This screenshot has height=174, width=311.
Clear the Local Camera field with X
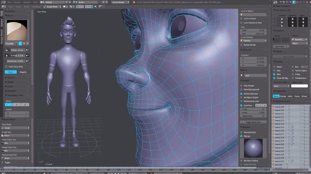tap(265, 40)
